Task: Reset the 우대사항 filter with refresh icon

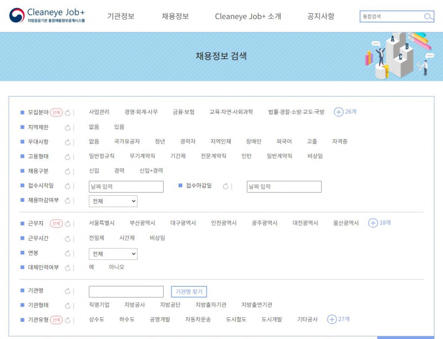Action: 68,142
